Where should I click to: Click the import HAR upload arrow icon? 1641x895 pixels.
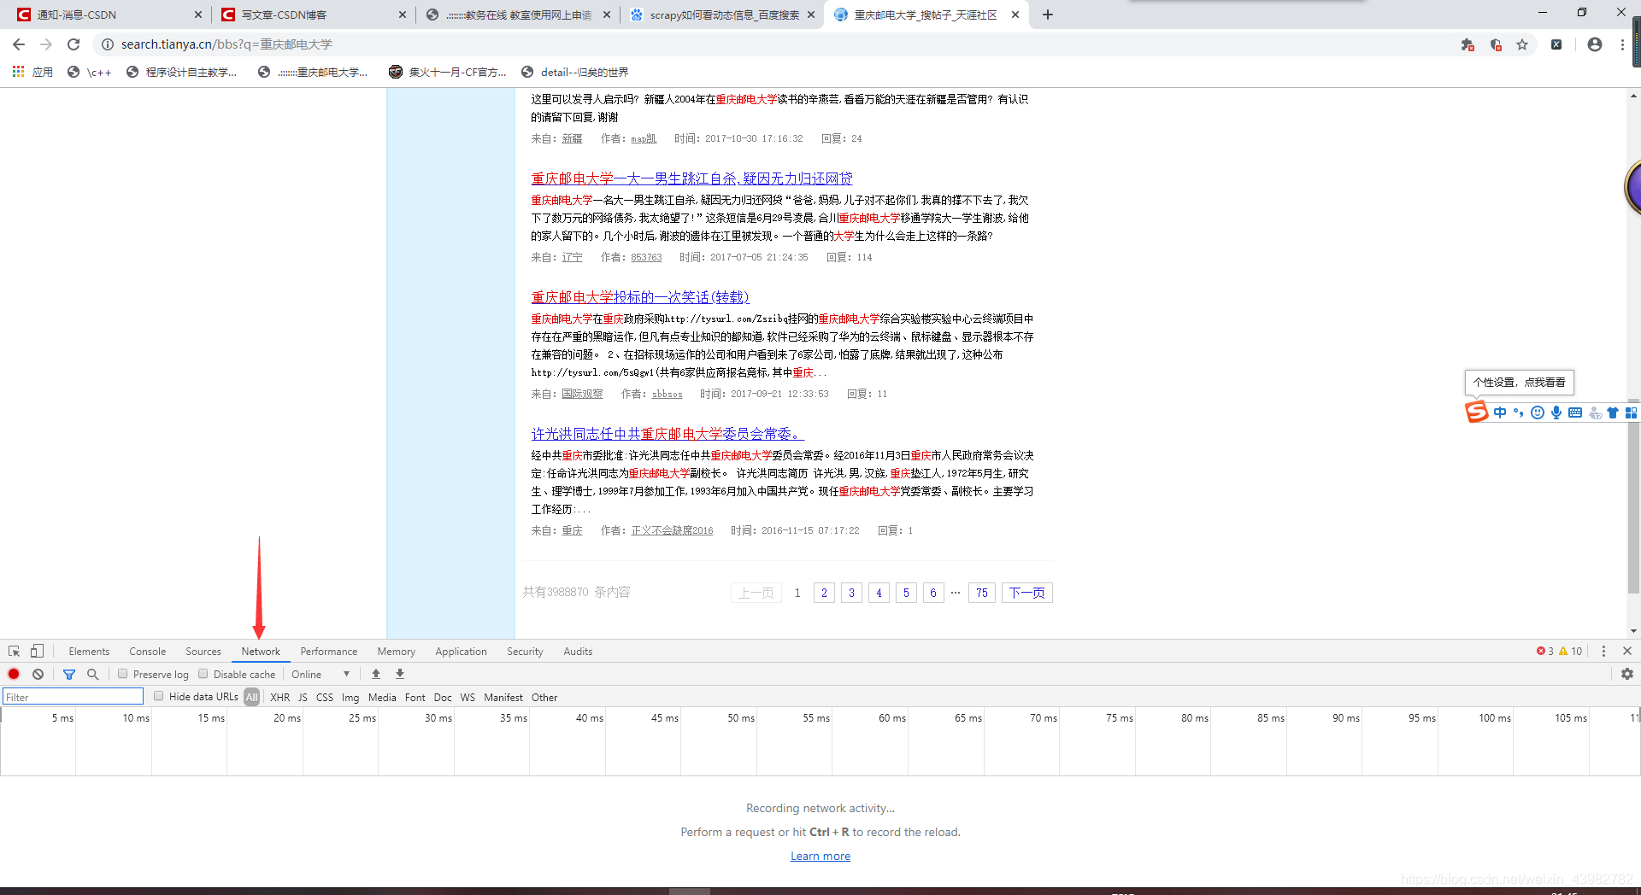[376, 674]
